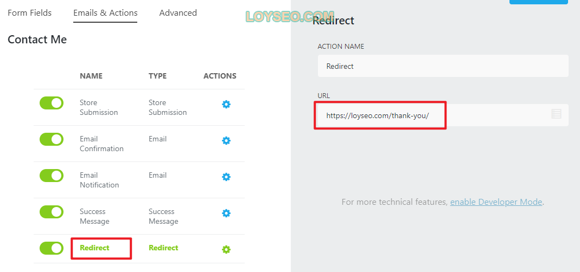This screenshot has width=580, height=272.
Task: Click the blue button at top right
Action: pyautogui.click(x=538, y=2)
